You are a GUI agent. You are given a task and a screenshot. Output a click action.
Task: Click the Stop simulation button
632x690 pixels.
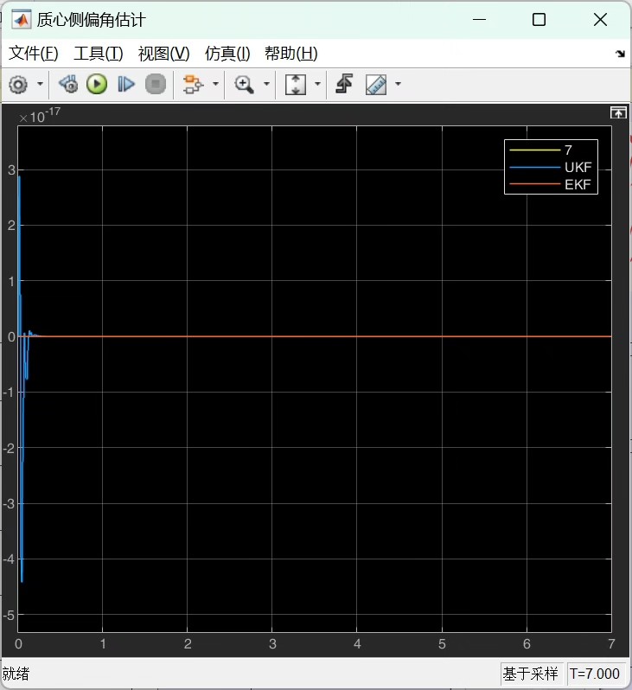point(156,84)
